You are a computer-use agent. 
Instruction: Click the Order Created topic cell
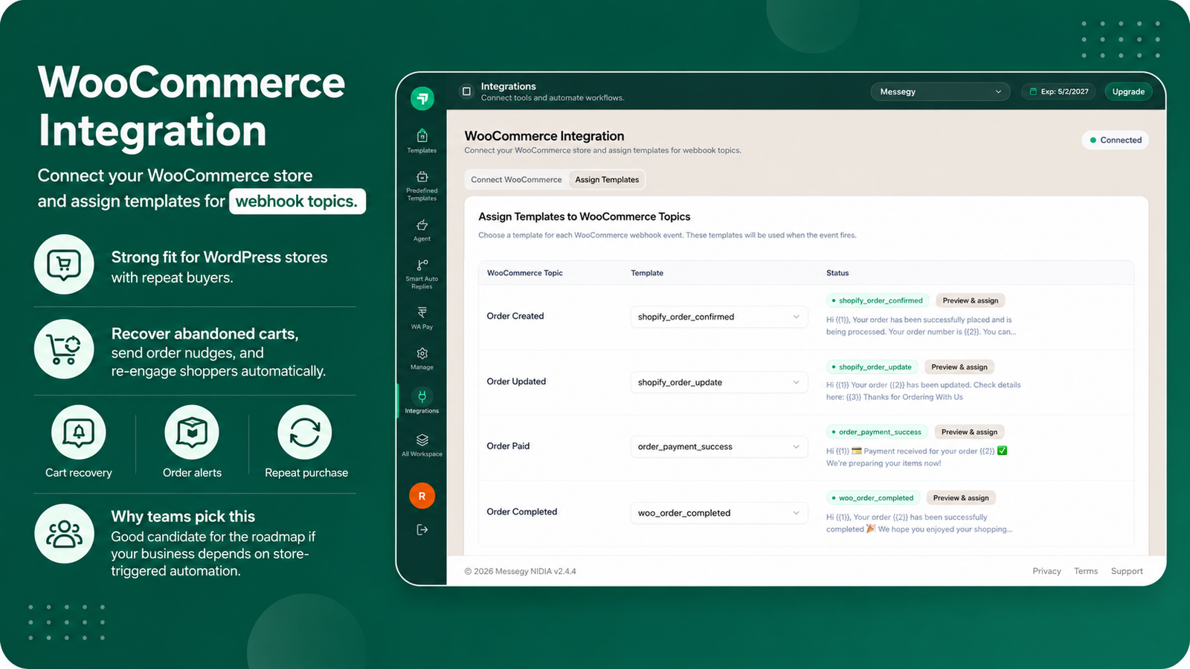[x=515, y=316]
